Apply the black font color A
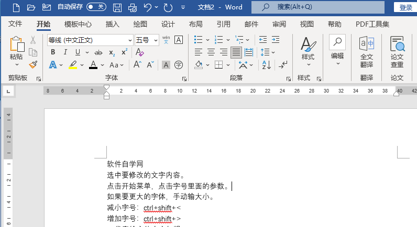This screenshot has height=227, width=417. point(93,65)
